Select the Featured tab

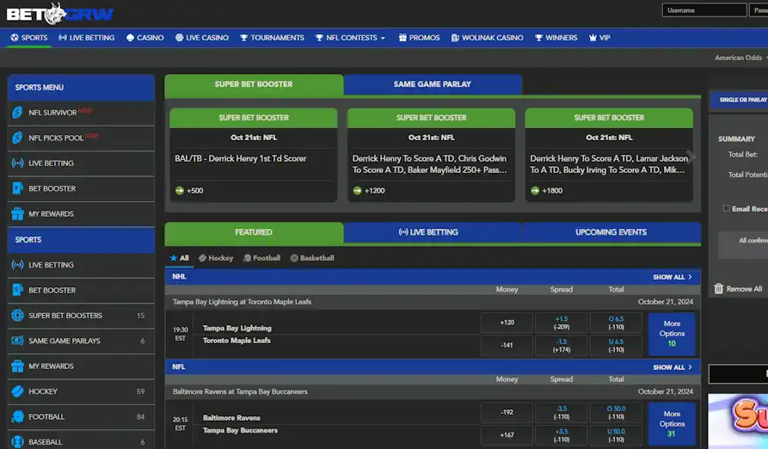pos(254,232)
